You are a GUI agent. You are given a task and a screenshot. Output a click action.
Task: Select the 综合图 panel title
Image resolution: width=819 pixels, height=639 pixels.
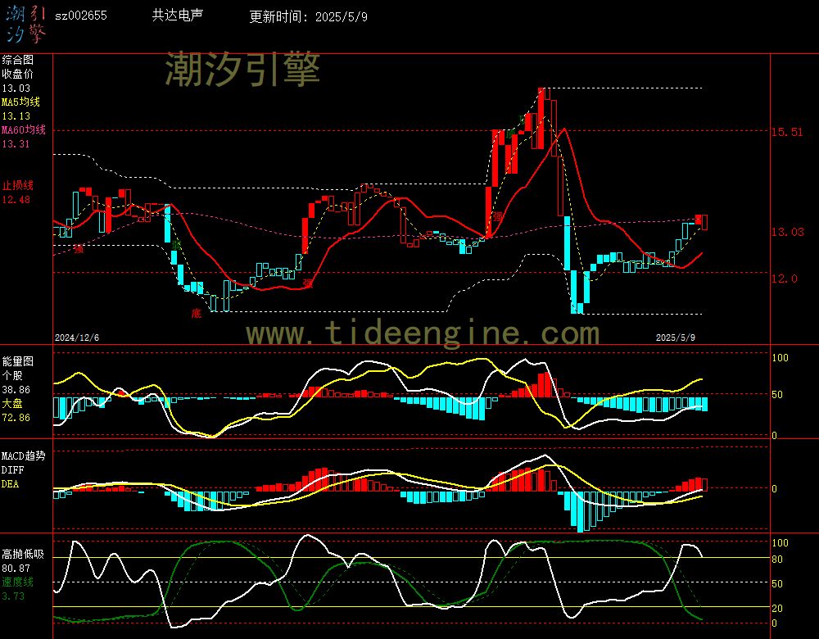(18, 60)
